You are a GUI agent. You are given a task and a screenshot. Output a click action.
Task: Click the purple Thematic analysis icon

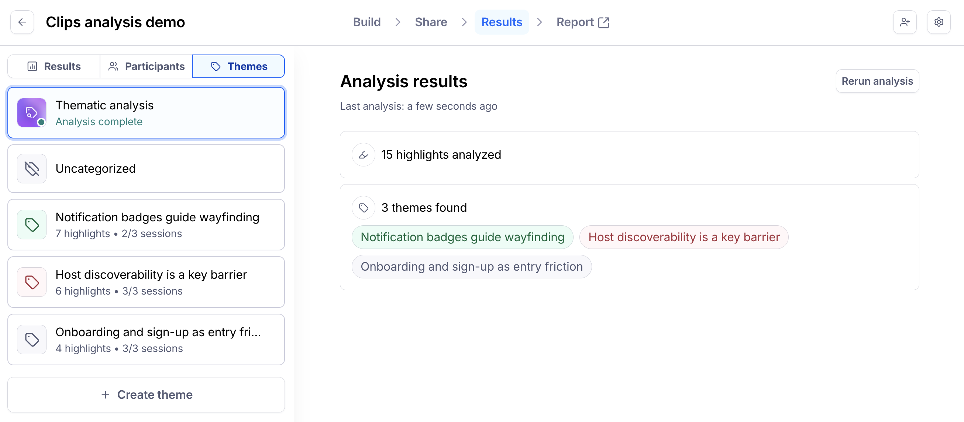32,112
